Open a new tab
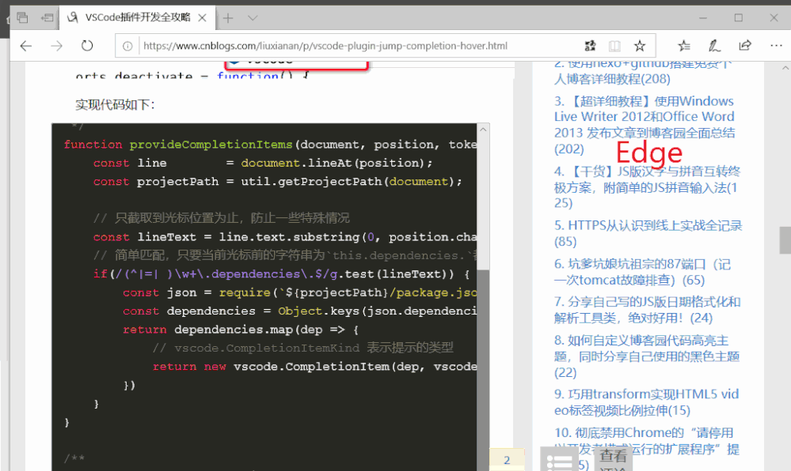 click(x=228, y=18)
